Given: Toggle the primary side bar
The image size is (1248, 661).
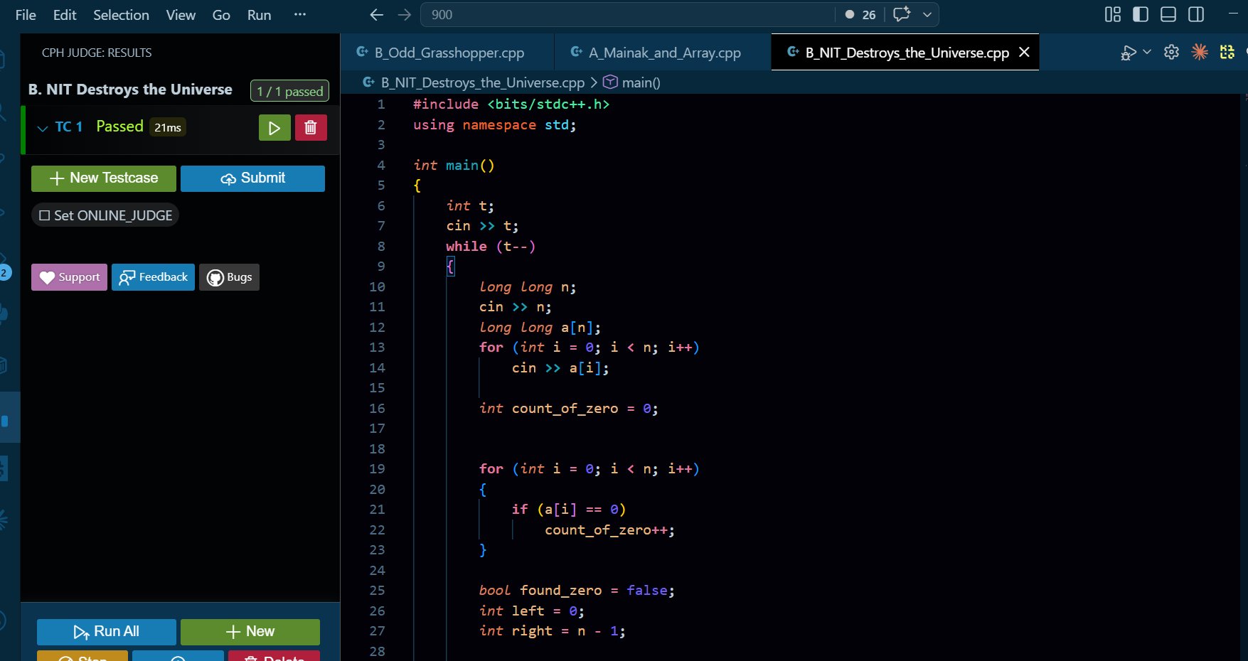Looking at the screenshot, I should point(1141,14).
